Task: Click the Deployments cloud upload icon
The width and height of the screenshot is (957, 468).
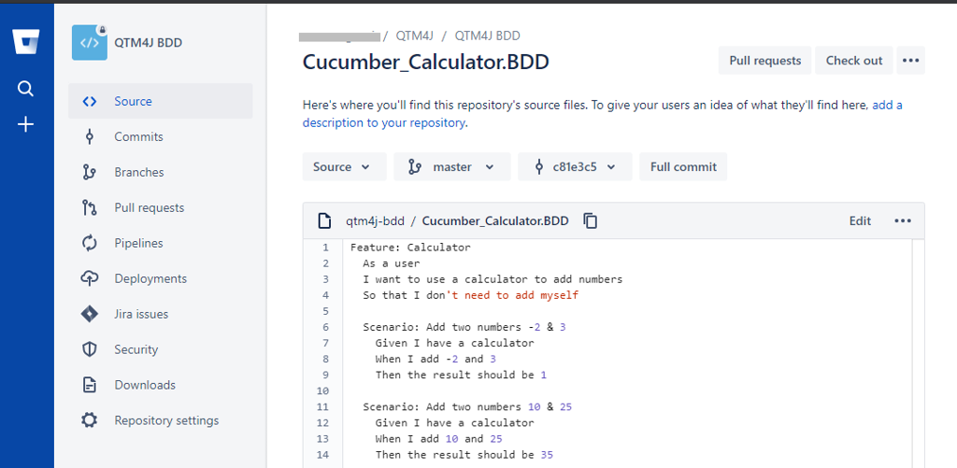Action: coord(90,278)
